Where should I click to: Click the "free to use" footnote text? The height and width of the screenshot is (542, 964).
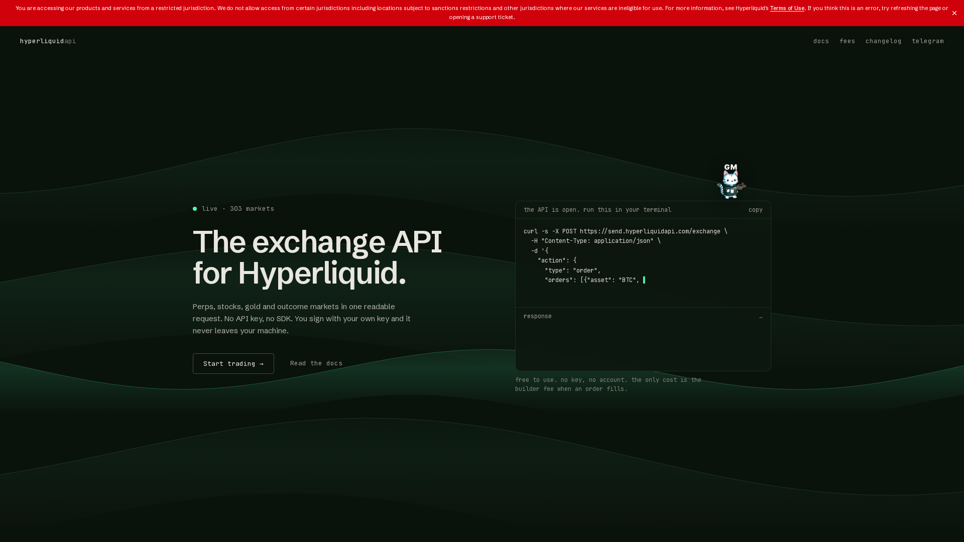(608, 384)
